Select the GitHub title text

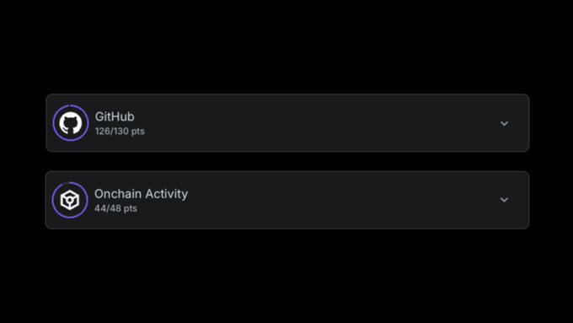(115, 116)
